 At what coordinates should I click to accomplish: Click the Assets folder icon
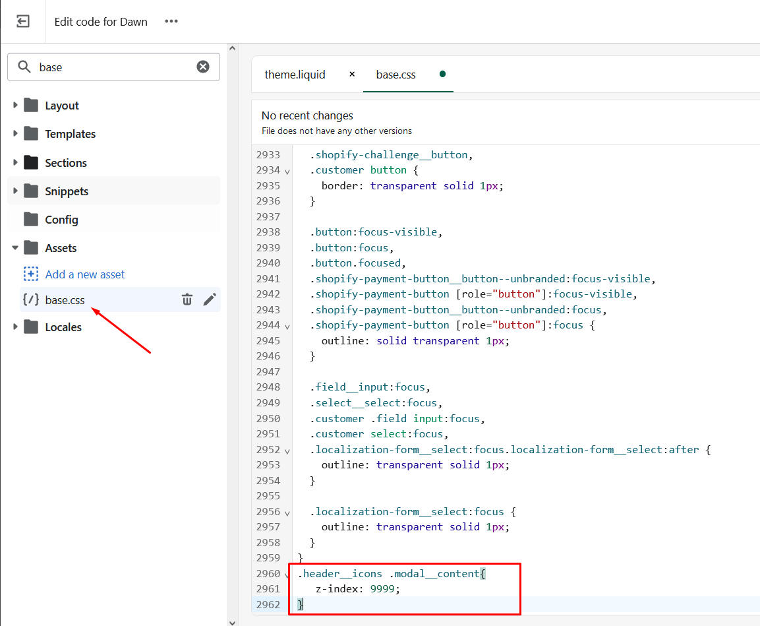coord(31,248)
